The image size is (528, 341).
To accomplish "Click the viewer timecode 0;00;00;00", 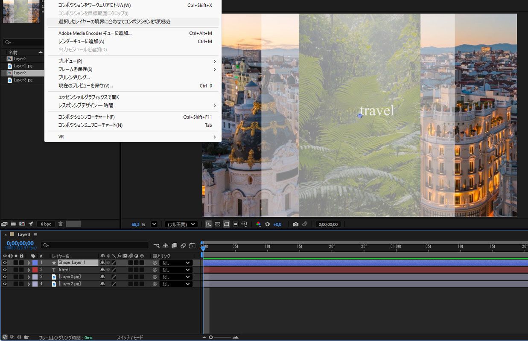I will 328,224.
